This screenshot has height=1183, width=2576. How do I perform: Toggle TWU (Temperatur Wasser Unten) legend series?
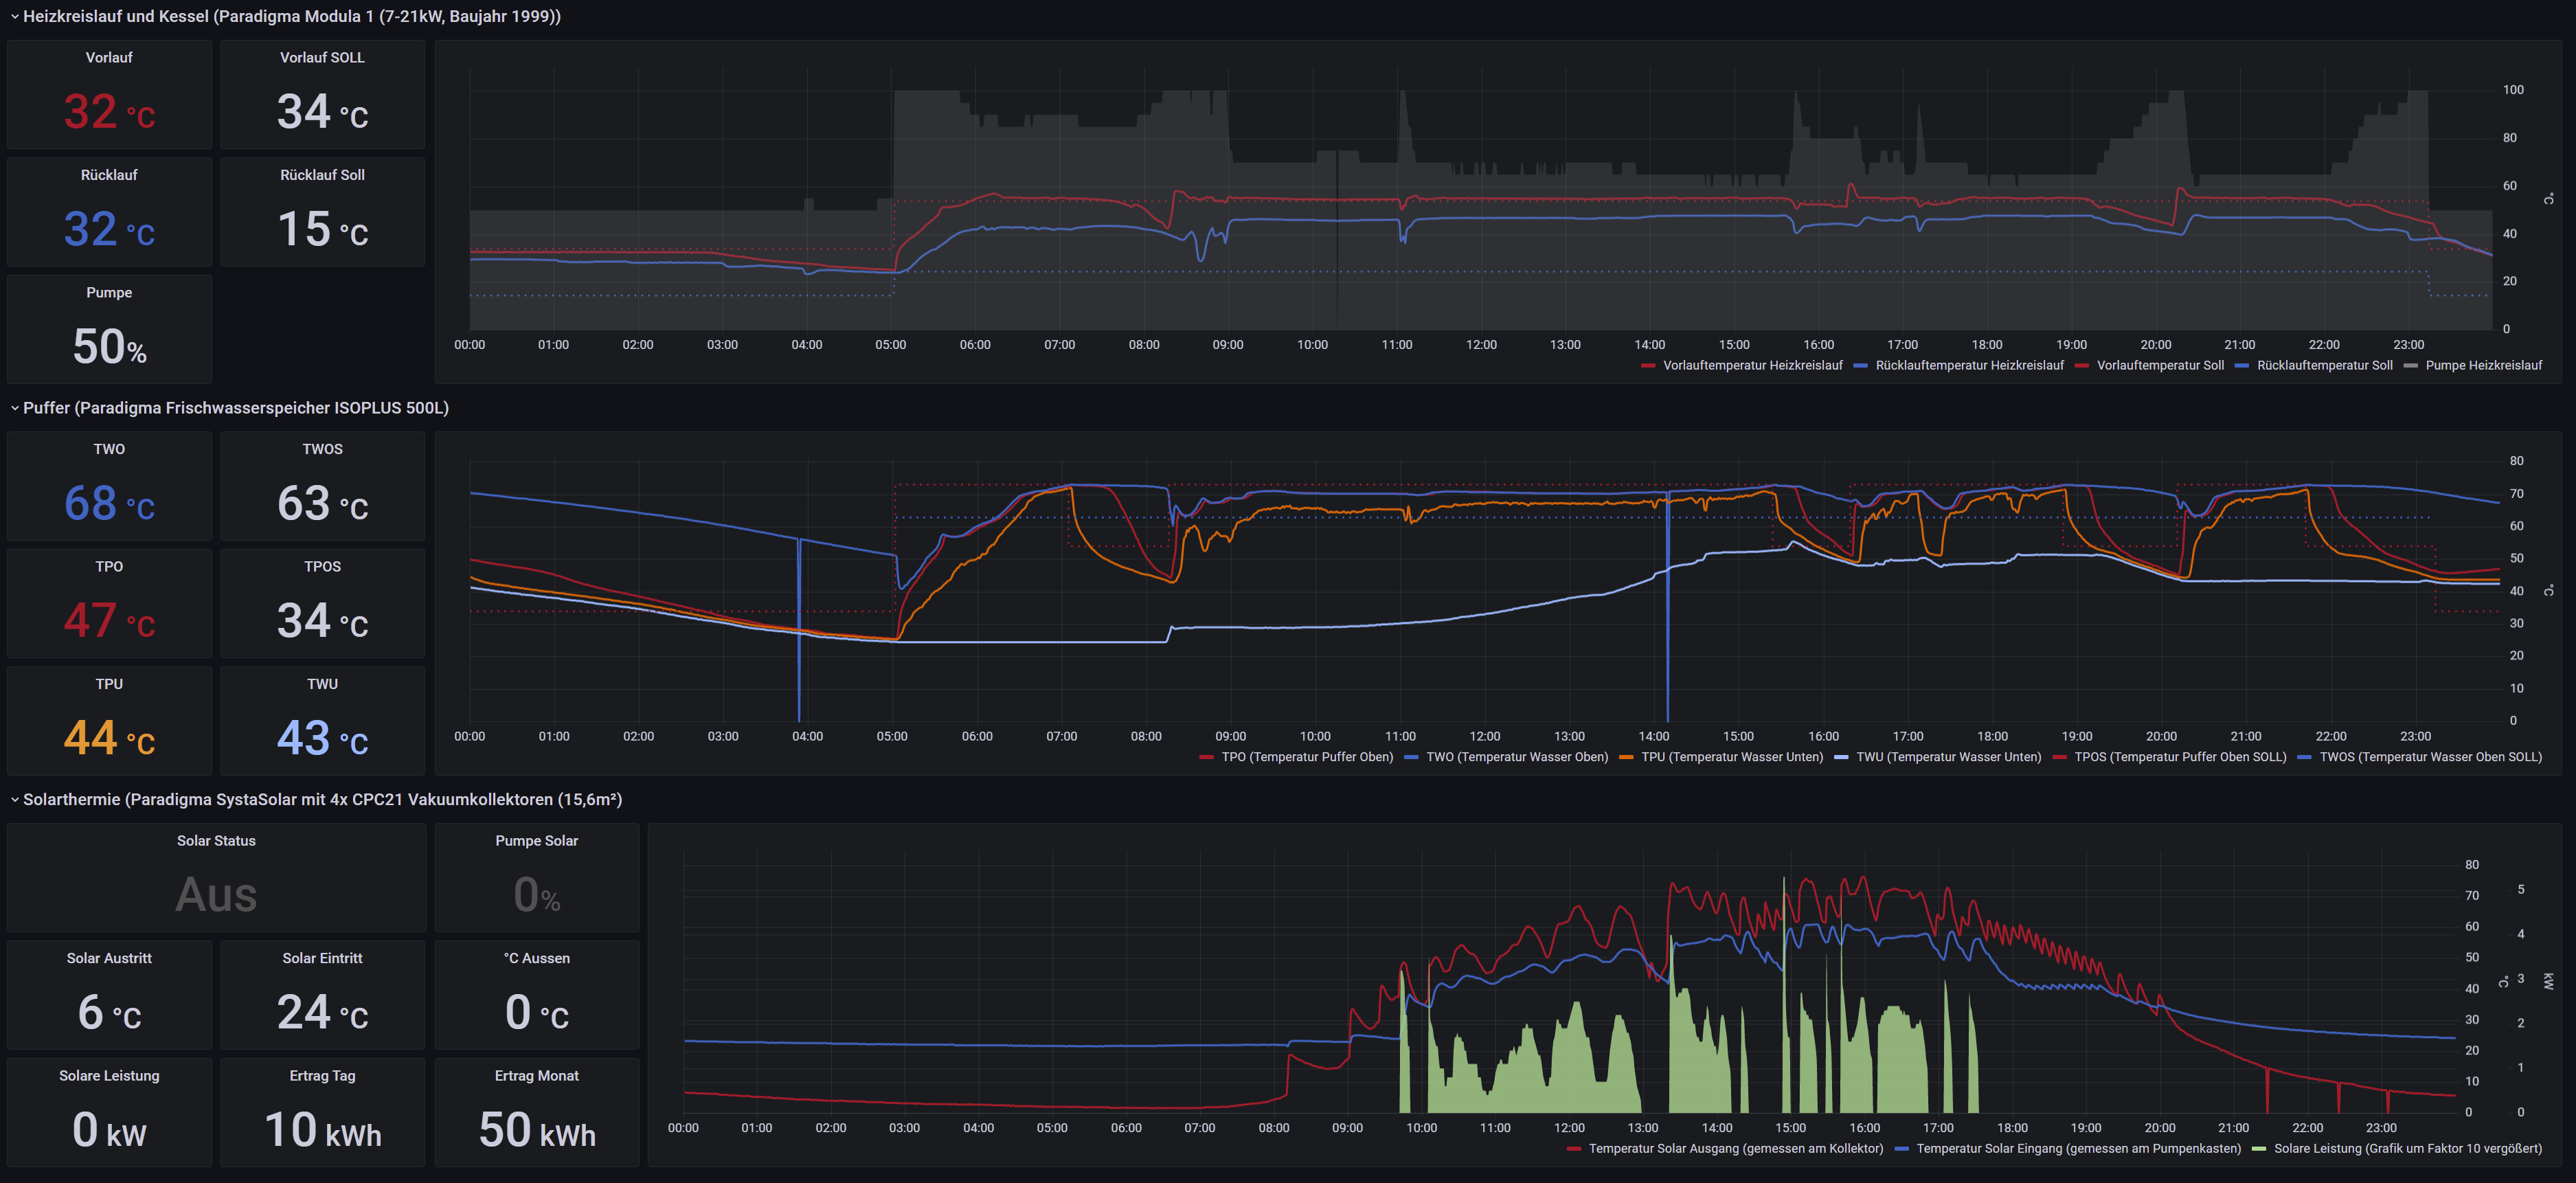1948,757
